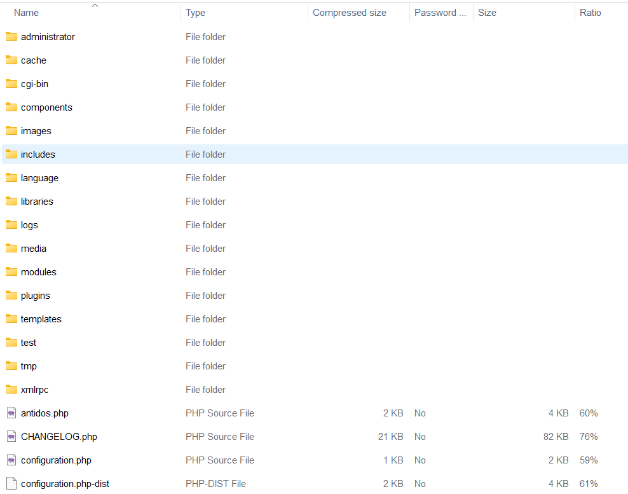Sort by the Ratio column header
This screenshot has height=494, width=628.
590,13
